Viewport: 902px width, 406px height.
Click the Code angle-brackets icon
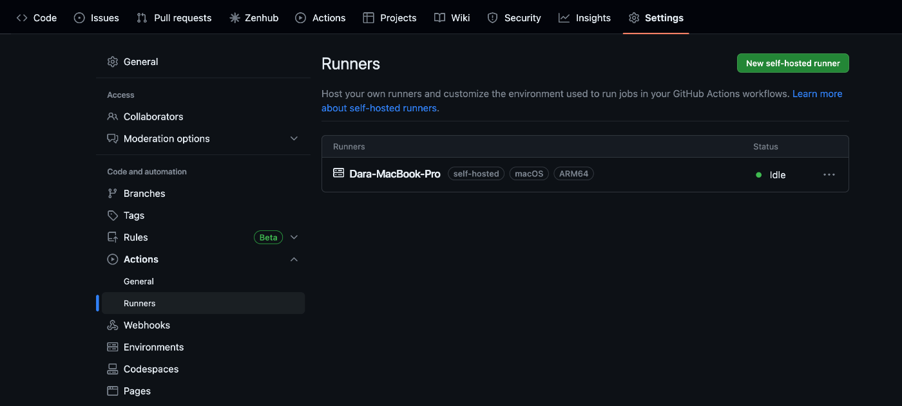[x=22, y=18]
